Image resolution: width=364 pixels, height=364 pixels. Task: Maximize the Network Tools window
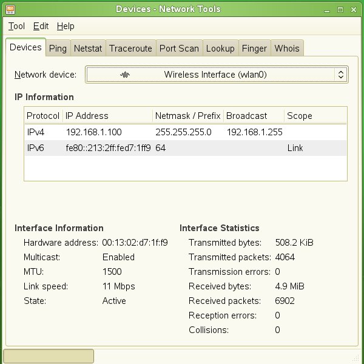(340, 10)
